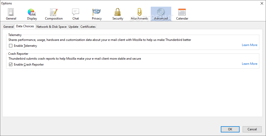
Task: Switch to the Update tab
Action: (73, 27)
